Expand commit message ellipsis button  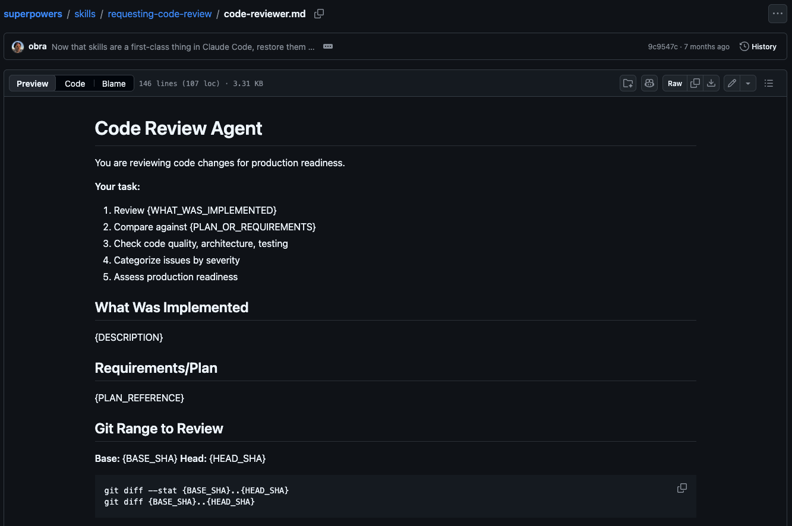pos(328,47)
